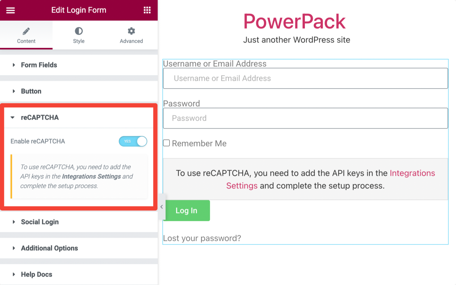This screenshot has width=456, height=285.
Task: Click the half-circle Style icon
Action: point(78,31)
